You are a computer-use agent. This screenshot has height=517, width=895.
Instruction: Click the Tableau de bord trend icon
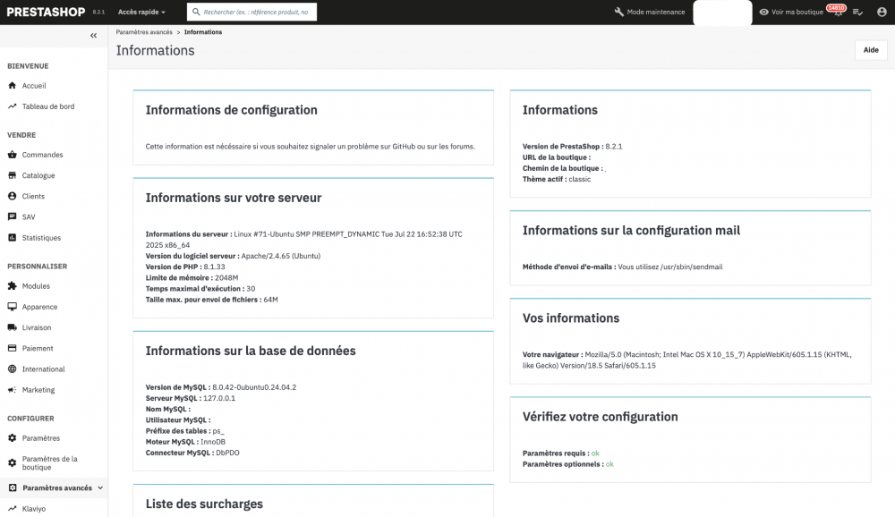pyautogui.click(x=12, y=106)
